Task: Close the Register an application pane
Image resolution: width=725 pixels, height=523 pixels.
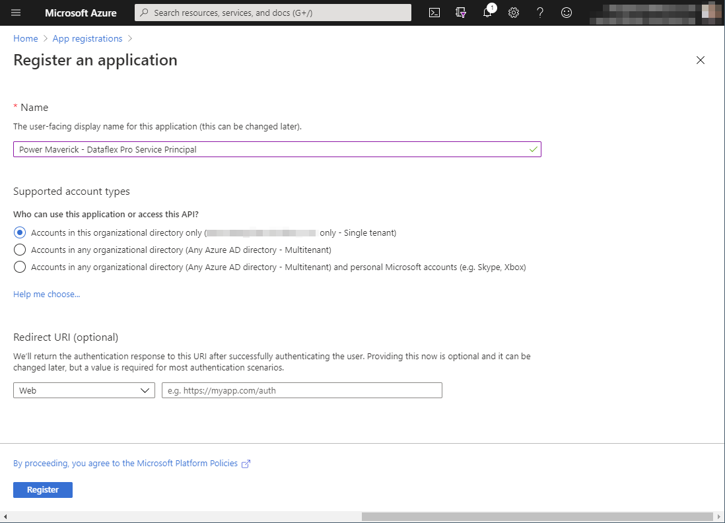Action: tap(701, 60)
